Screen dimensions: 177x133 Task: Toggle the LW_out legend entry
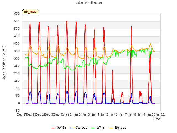pos(118,127)
